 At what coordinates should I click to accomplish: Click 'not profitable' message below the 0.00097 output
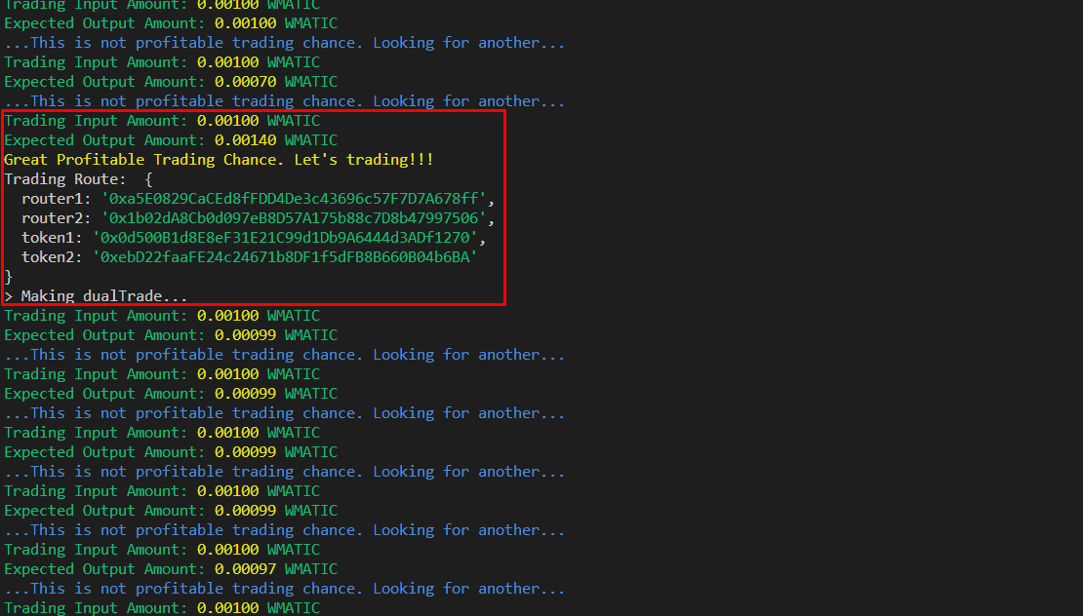(285, 589)
